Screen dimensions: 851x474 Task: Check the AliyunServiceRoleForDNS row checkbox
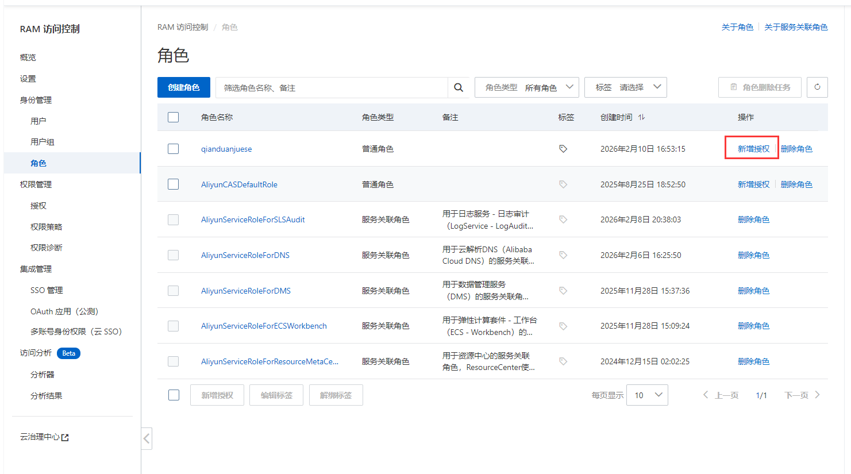[173, 255]
